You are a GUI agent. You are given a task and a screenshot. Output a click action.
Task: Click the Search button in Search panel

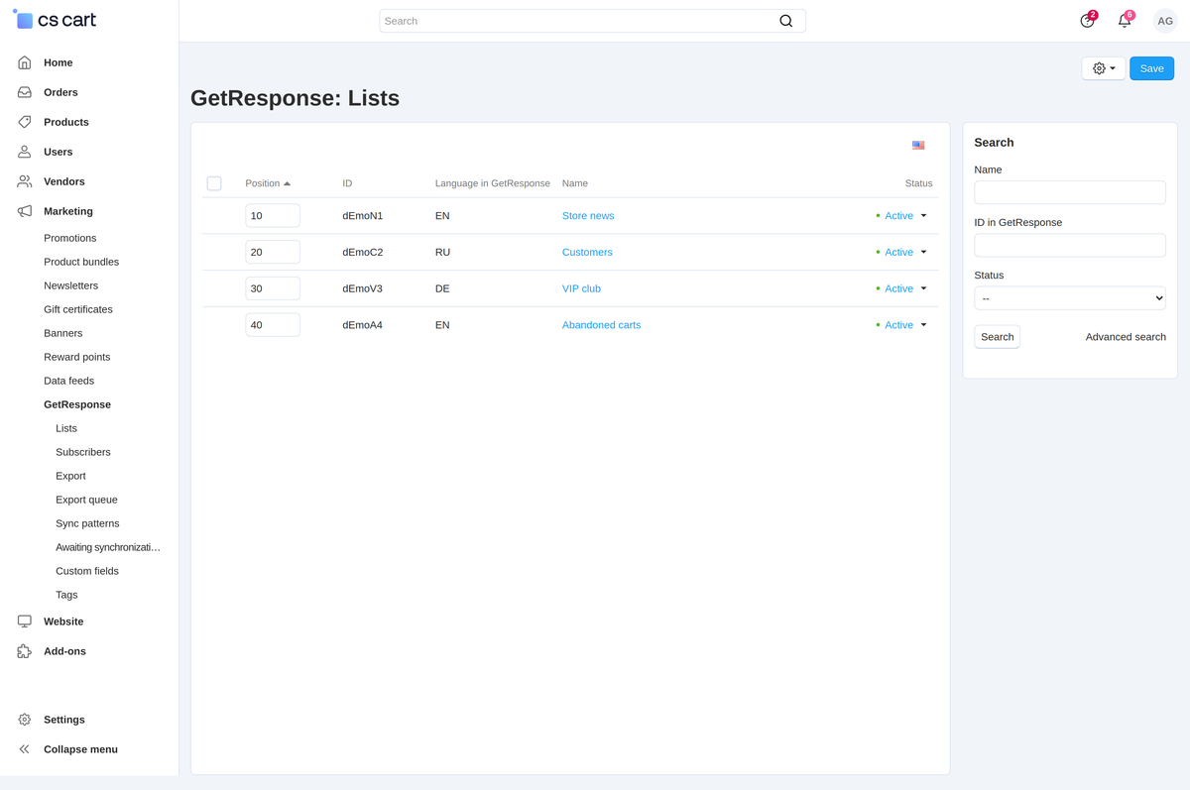[x=997, y=337]
